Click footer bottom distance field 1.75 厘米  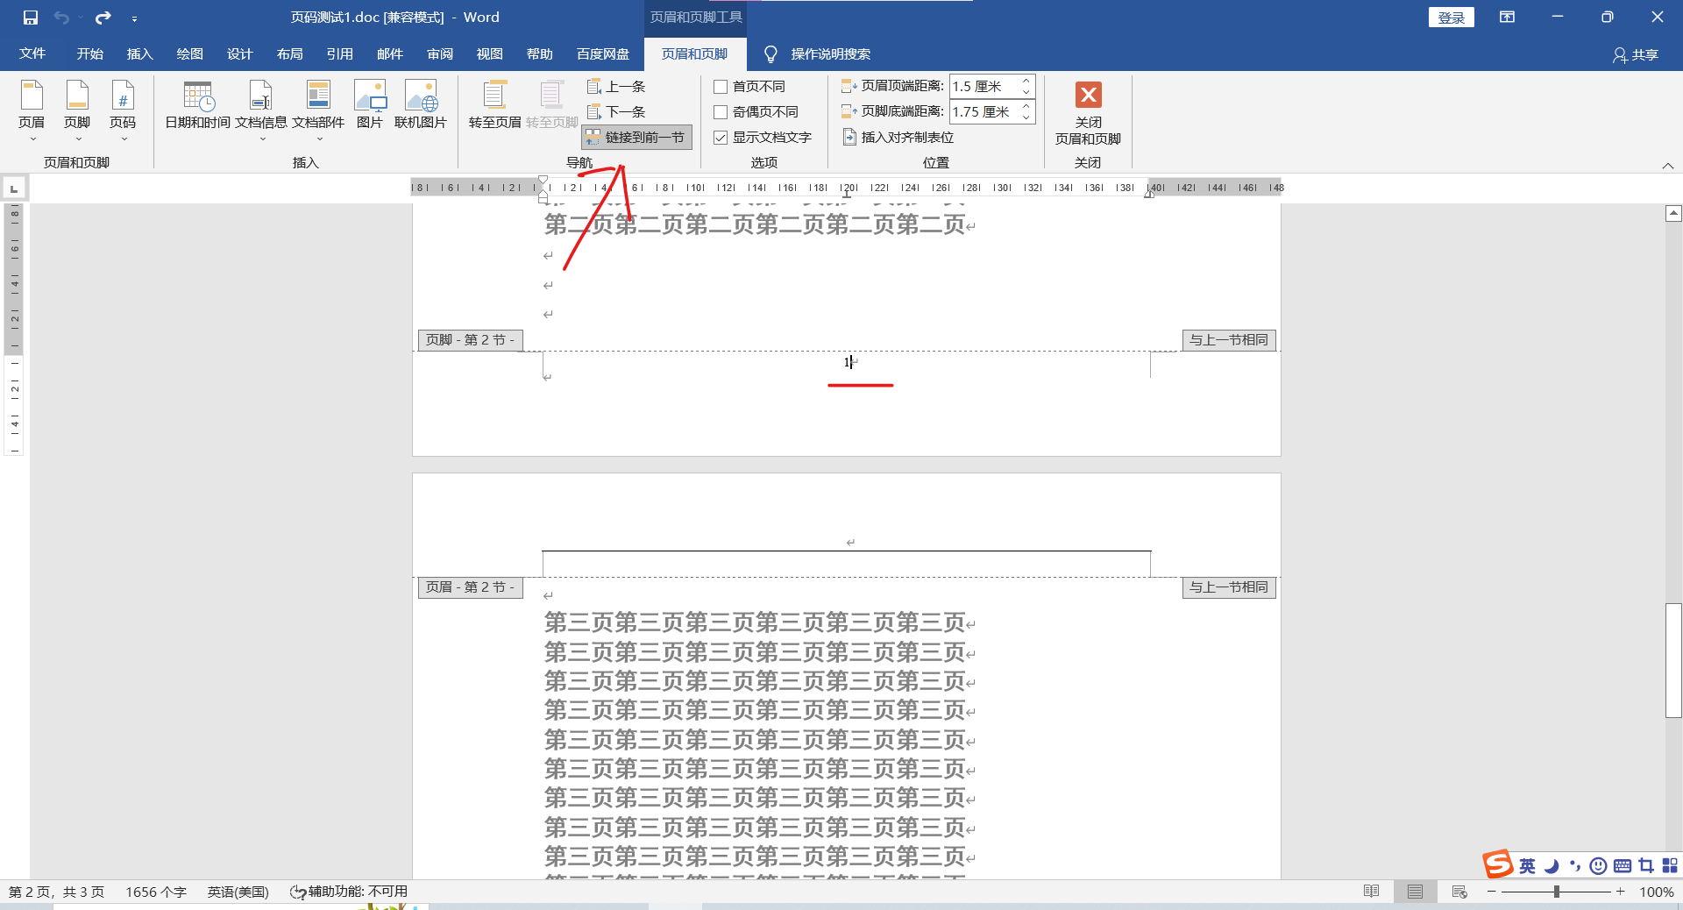point(984,111)
